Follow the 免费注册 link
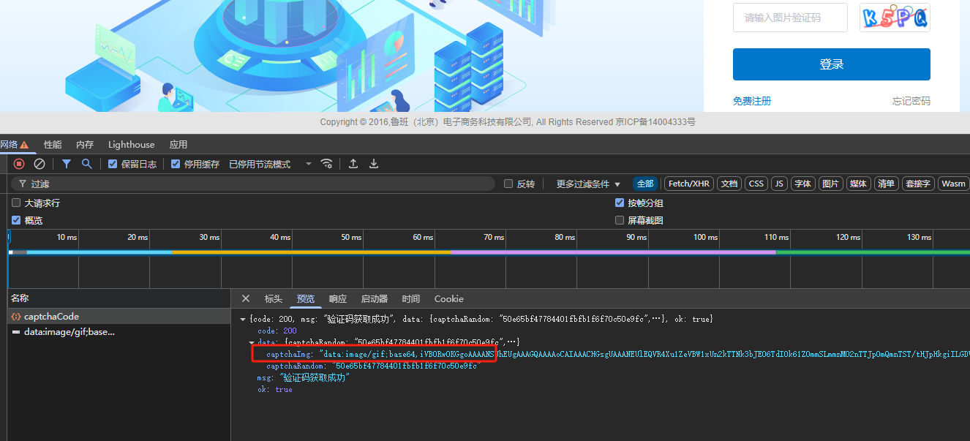This screenshot has width=970, height=441. [x=752, y=101]
